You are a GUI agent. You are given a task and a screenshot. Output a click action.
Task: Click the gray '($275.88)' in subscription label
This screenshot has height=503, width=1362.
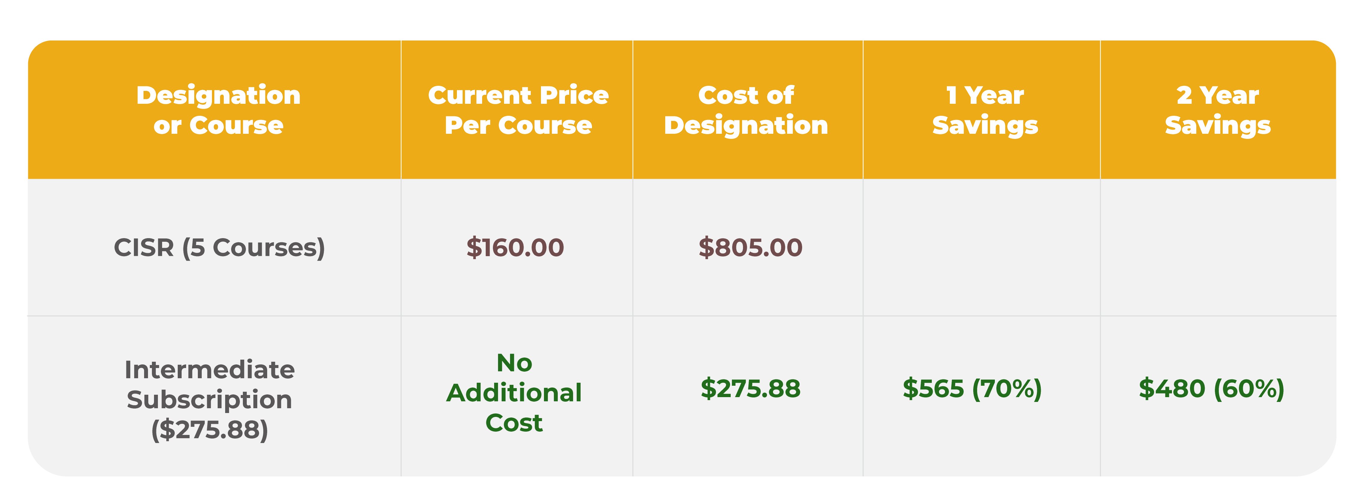209,430
